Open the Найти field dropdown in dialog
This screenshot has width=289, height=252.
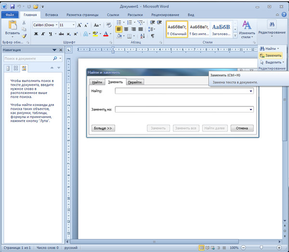tap(251, 91)
